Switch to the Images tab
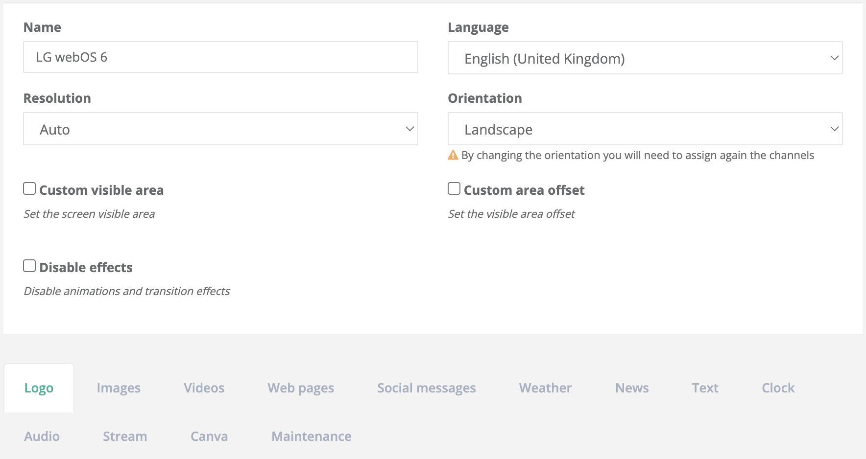Image resolution: width=866 pixels, height=459 pixels. click(119, 388)
